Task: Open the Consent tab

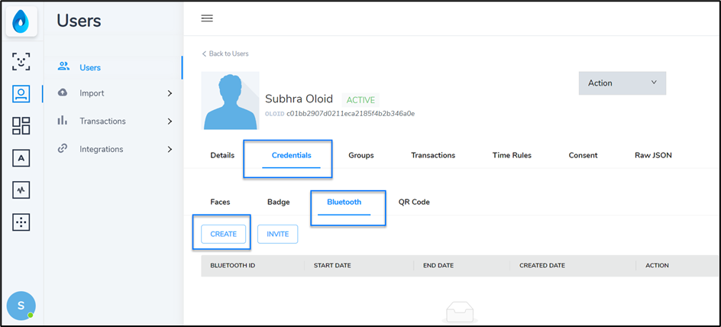Action: pos(583,155)
